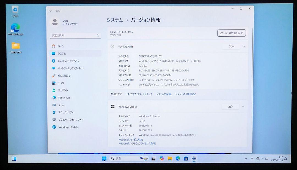Go back with the Settings back arrow
The width and height of the screenshot is (297, 170).
coord(51,11)
